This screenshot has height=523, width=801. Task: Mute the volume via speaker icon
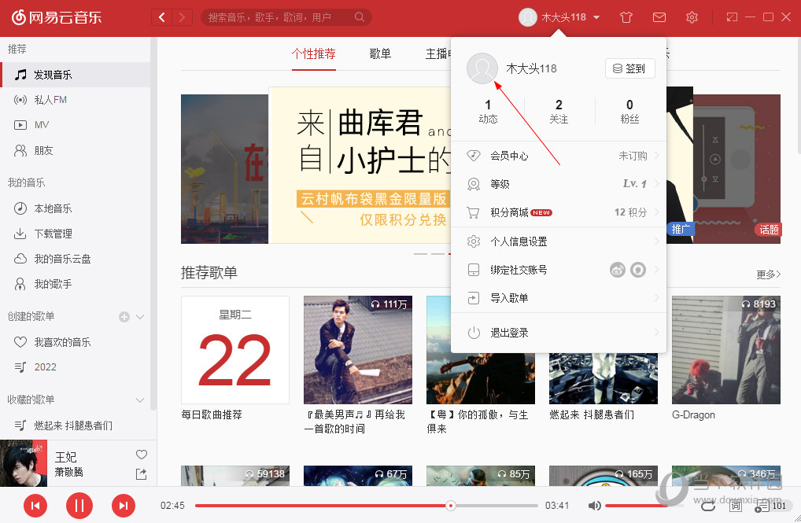pyautogui.click(x=594, y=506)
